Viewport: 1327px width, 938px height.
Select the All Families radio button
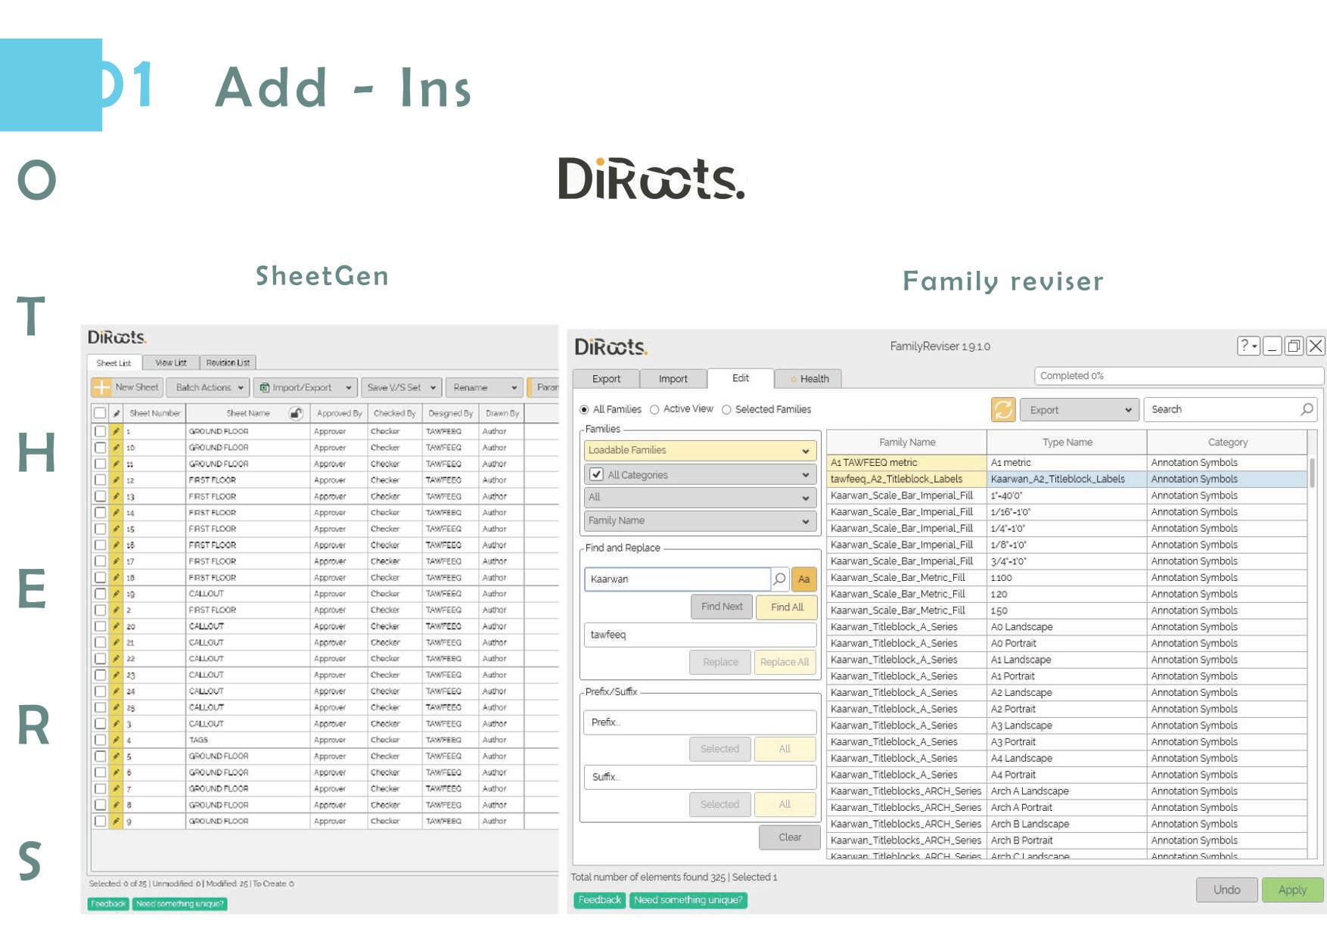584,409
